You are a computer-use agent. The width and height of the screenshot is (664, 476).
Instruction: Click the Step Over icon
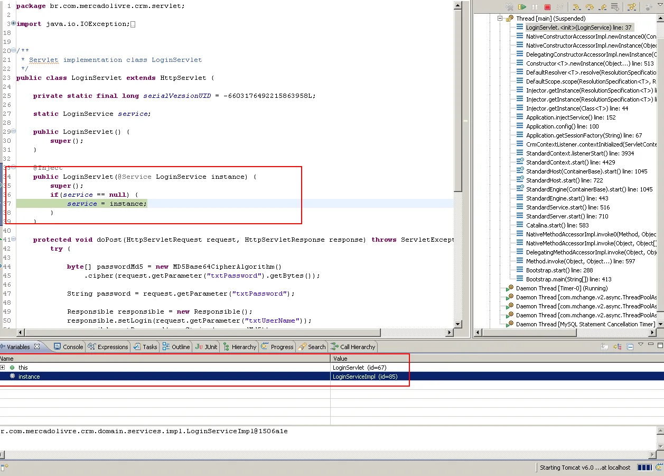pyautogui.click(x=590, y=7)
